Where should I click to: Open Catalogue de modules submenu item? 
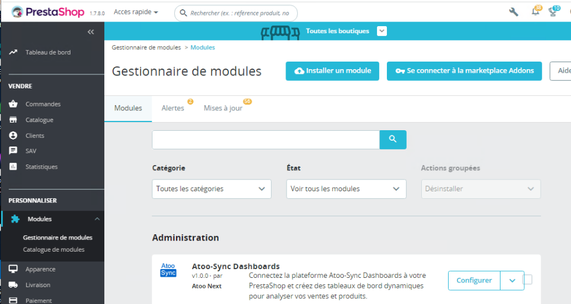coord(54,249)
